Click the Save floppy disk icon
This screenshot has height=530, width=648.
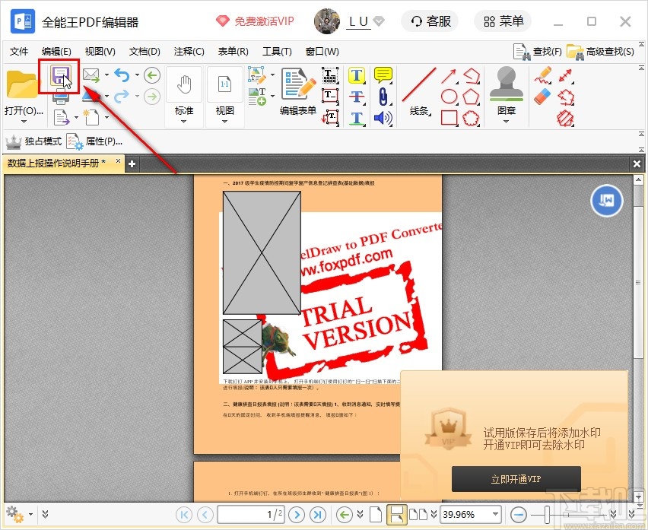pos(60,75)
